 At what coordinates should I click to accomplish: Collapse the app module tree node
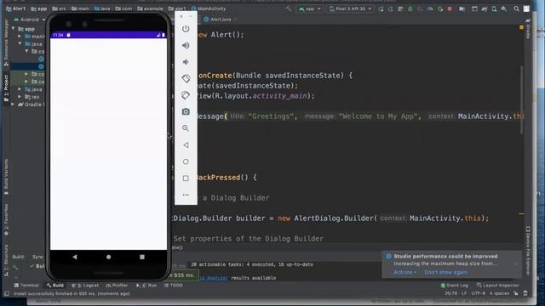click(x=14, y=29)
